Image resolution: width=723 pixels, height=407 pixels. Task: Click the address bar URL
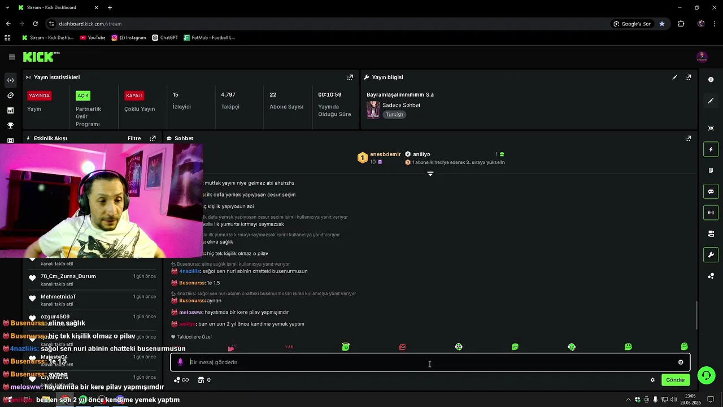point(90,24)
